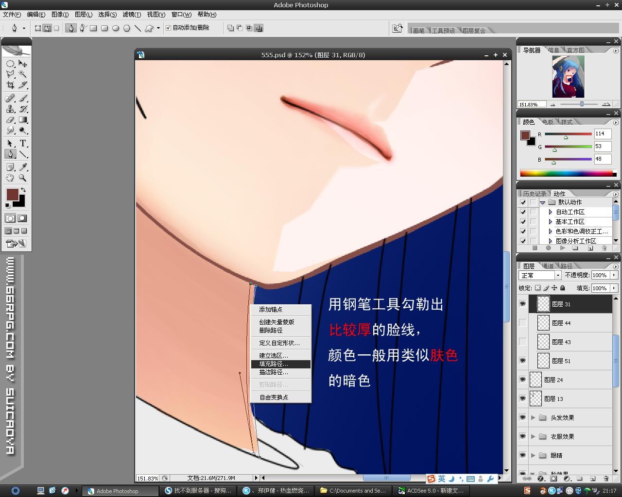Pick the Eyedropper tool
Image resolution: width=622 pixels, height=497 pixels.
pos(23,167)
